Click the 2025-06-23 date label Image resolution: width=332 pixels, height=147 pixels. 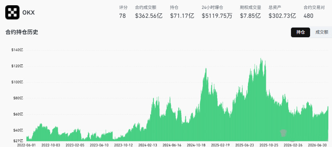(245, 145)
